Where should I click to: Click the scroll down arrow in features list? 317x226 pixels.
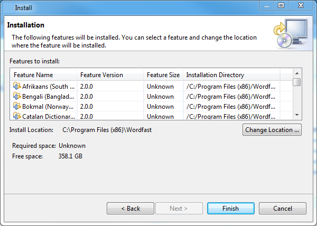point(297,115)
